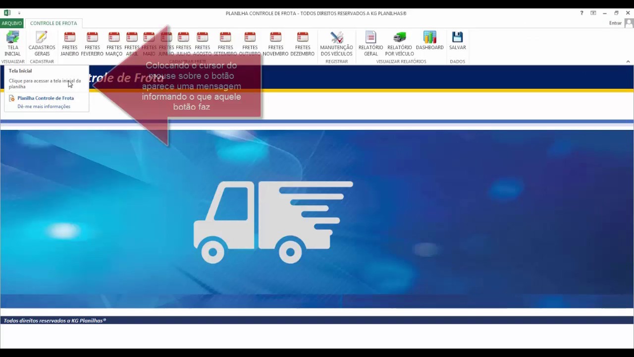634x357 pixels.
Task: Minimize the Excel window
Action: click(x=605, y=13)
